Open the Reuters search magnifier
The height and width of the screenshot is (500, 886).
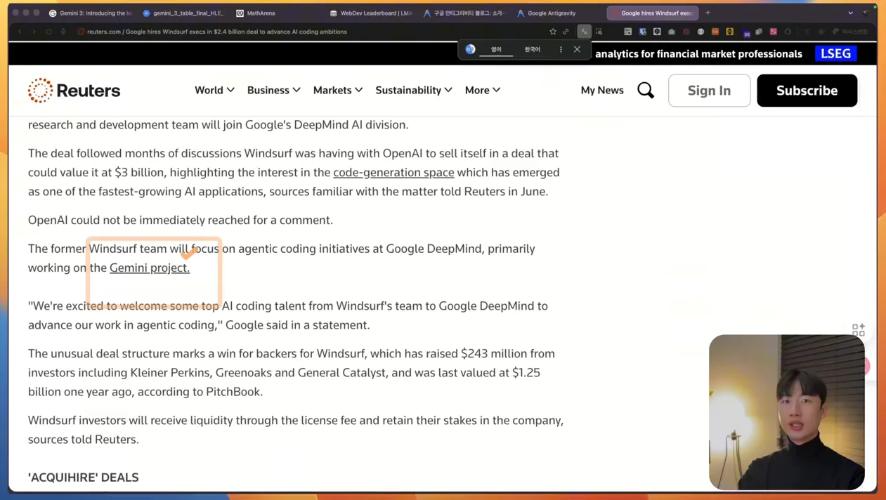click(x=646, y=90)
